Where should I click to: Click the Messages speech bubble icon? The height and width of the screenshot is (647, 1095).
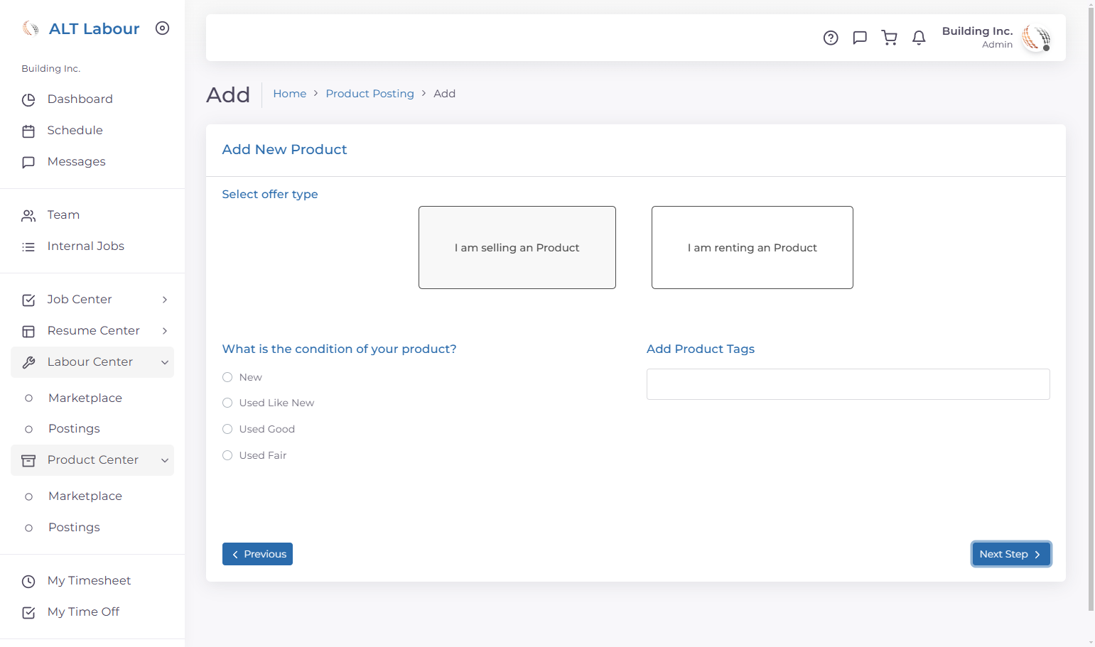(28, 163)
